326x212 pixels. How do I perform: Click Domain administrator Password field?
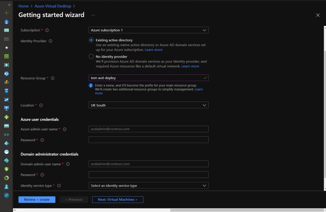pos(148,175)
